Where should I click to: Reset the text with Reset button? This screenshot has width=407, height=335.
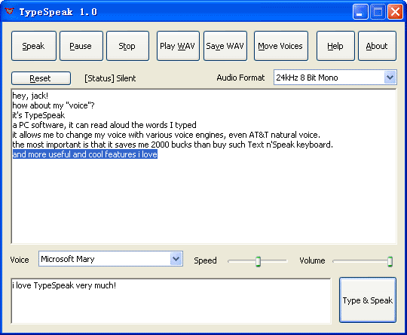pyautogui.click(x=41, y=78)
